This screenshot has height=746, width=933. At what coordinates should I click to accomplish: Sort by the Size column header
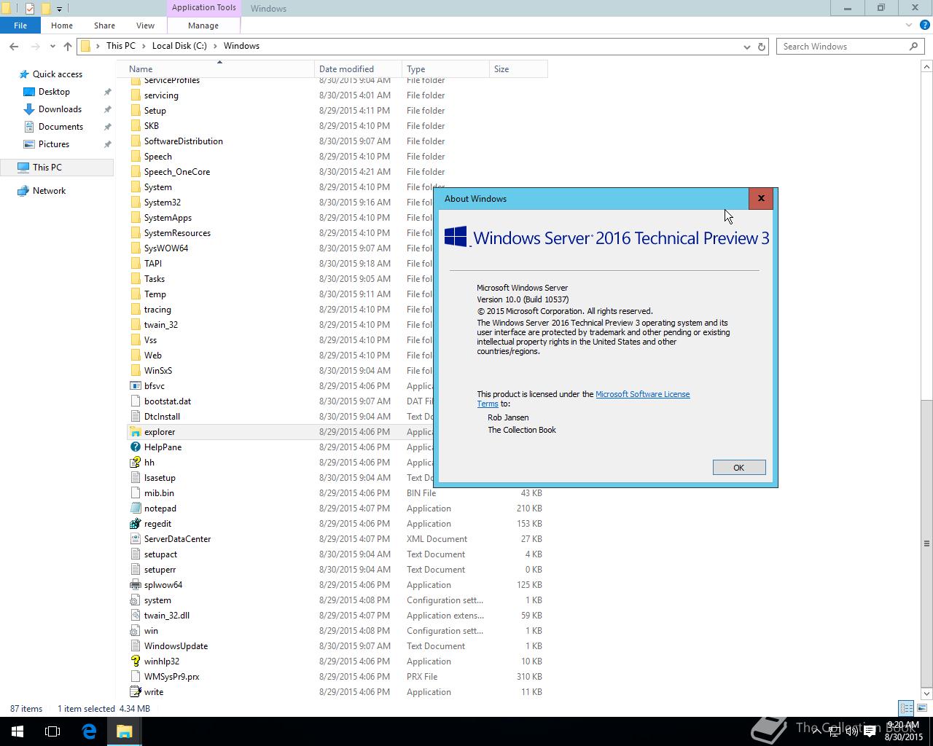pos(518,69)
